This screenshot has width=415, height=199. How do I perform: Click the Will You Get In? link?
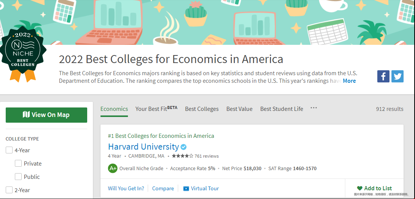pos(126,188)
